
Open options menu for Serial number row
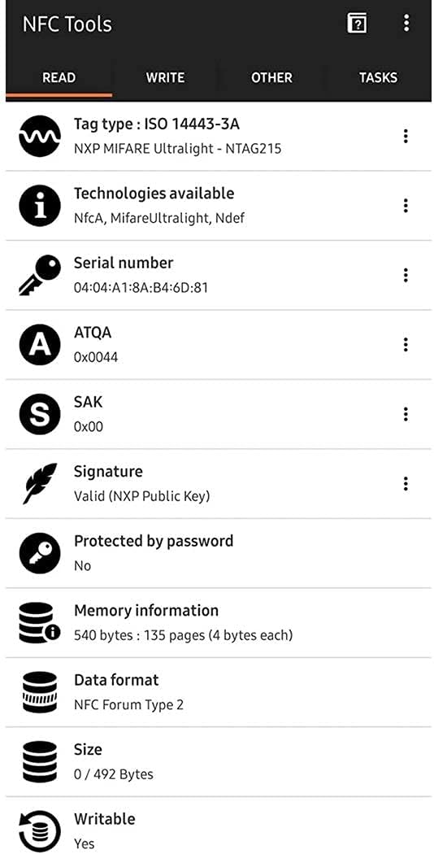[406, 275]
